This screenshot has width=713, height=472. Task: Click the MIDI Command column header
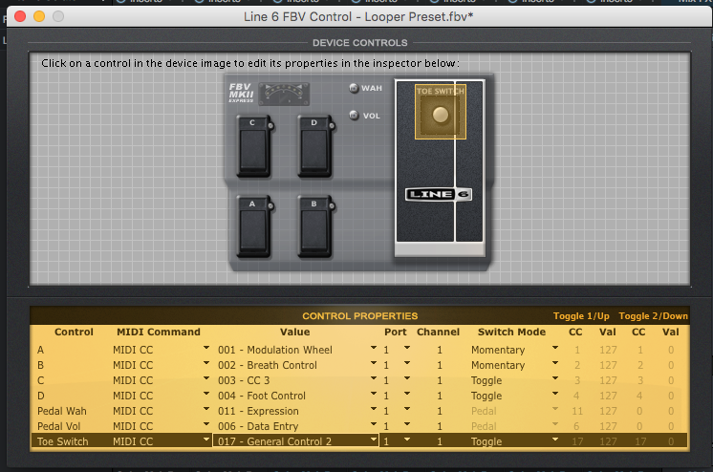tap(159, 332)
